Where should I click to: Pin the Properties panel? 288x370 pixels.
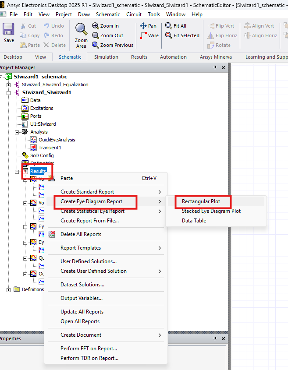(x=215, y=338)
